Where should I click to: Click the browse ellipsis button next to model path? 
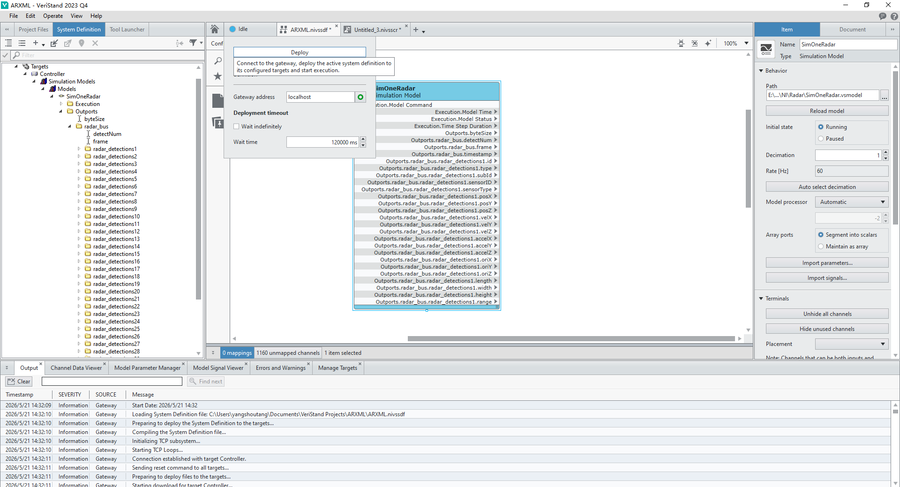click(885, 95)
